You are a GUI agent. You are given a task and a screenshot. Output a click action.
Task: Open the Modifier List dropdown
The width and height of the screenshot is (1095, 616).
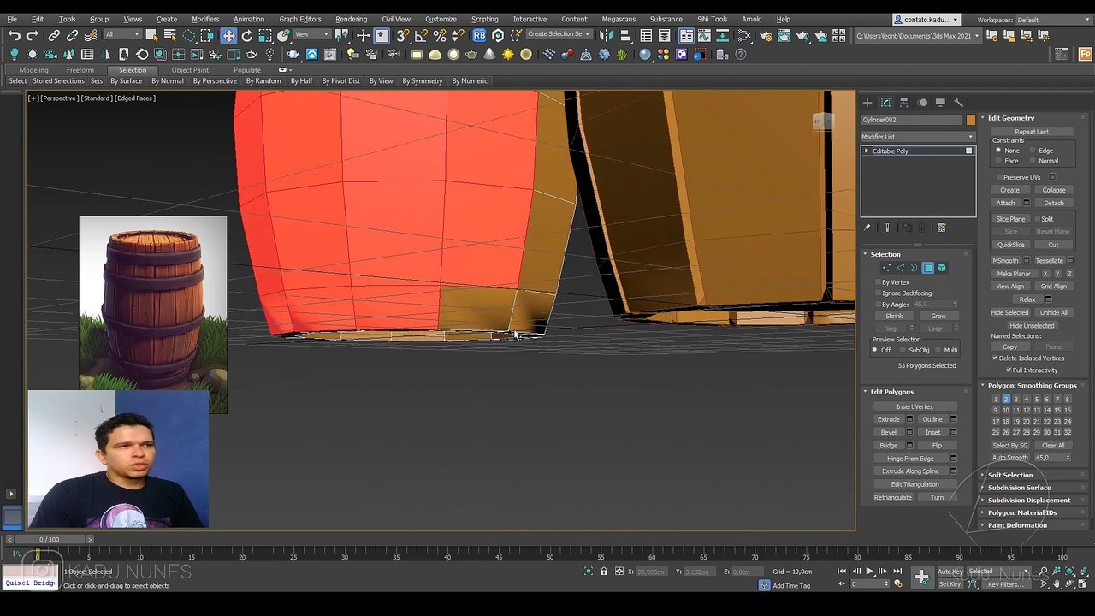918,137
